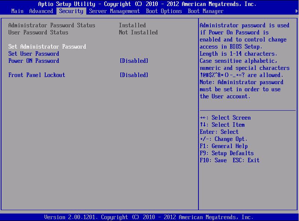299x221 pixels.
Task: Go to Server Management tab
Action: click(114, 11)
